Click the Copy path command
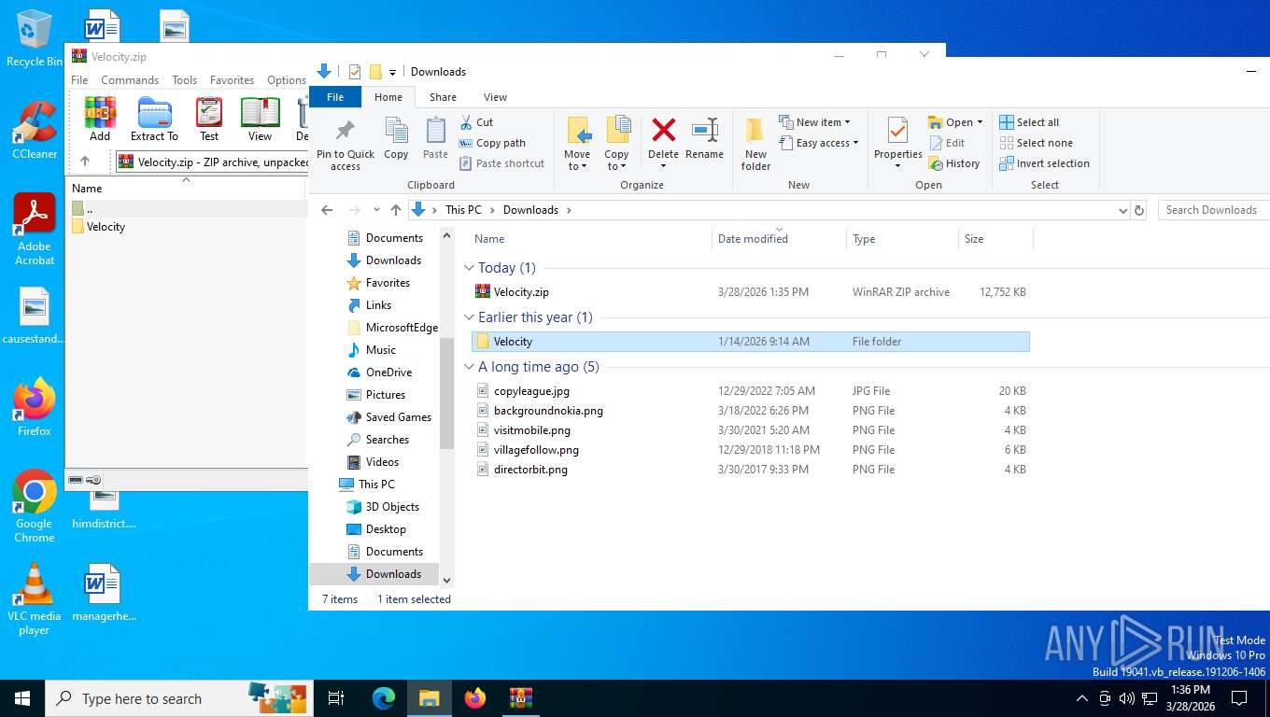 click(492, 143)
